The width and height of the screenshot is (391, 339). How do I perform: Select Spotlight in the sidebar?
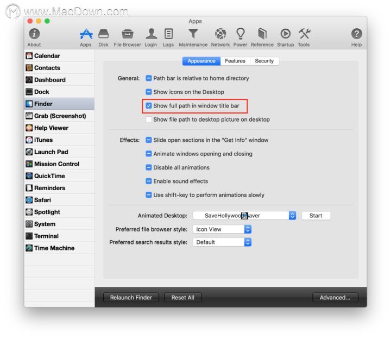click(x=59, y=212)
